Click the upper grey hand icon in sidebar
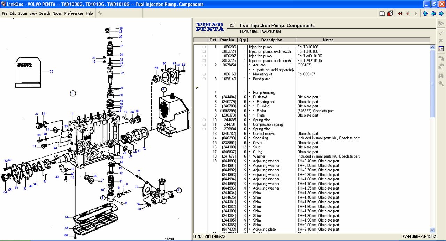This screenshot has height=241, width=446. coord(441,58)
